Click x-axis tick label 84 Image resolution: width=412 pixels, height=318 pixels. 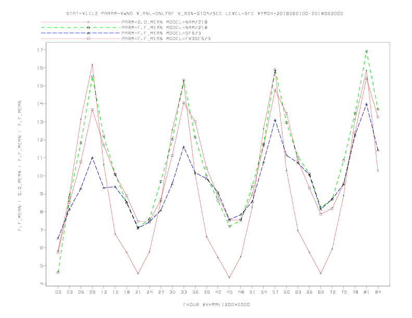pyautogui.click(x=378, y=292)
